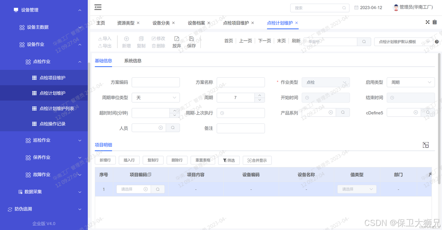Select 点检计划维护 in the sidebar
Image resolution: width=442 pixels, height=230 pixels.
44,93
